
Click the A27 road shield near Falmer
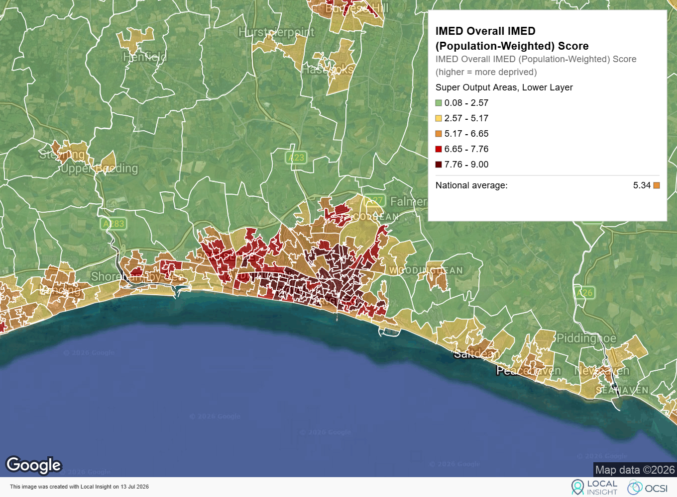(x=375, y=201)
